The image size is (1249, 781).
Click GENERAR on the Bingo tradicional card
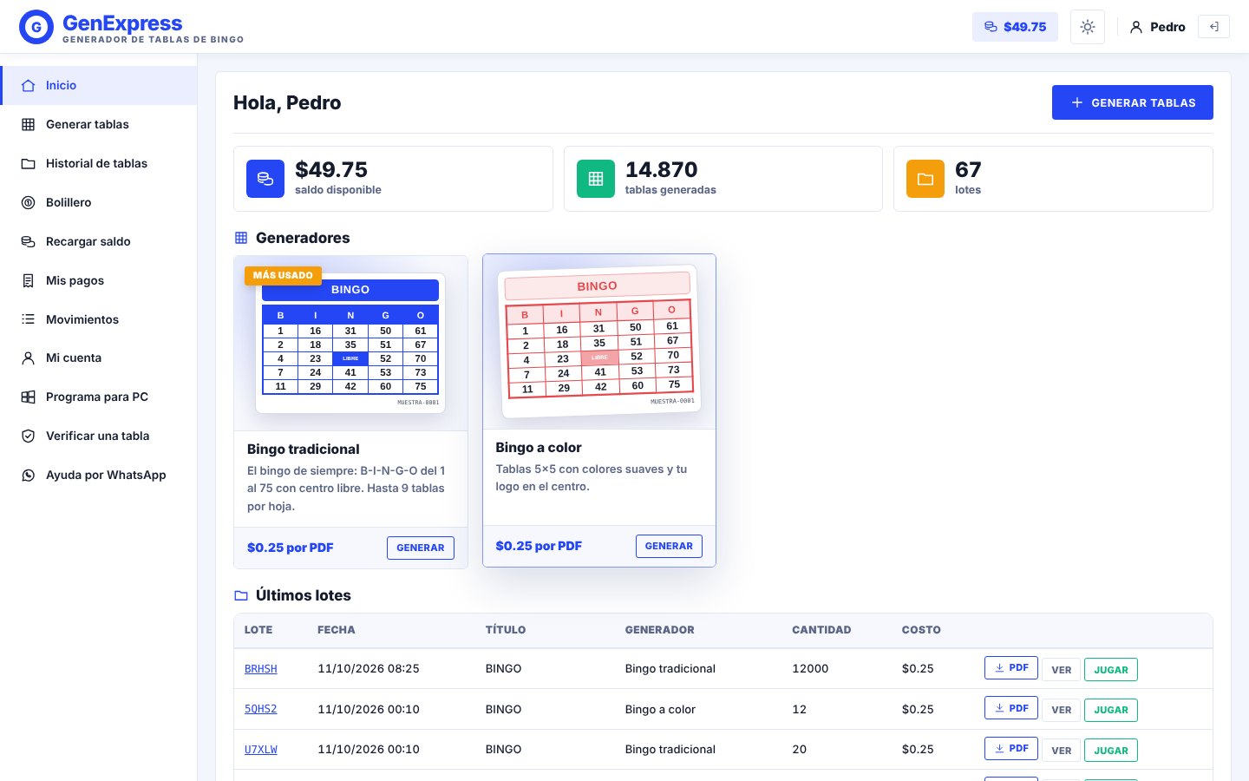pyautogui.click(x=421, y=548)
